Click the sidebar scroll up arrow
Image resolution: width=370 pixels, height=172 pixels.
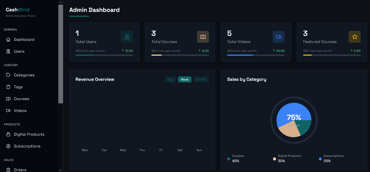pyautogui.click(x=61, y=2)
